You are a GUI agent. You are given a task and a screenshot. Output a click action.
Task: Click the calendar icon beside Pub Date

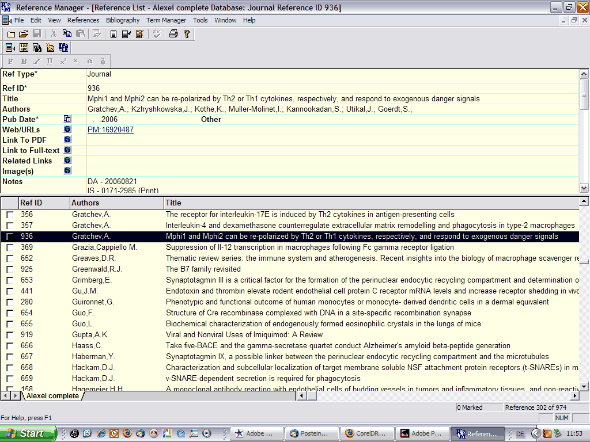tap(67, 119)
